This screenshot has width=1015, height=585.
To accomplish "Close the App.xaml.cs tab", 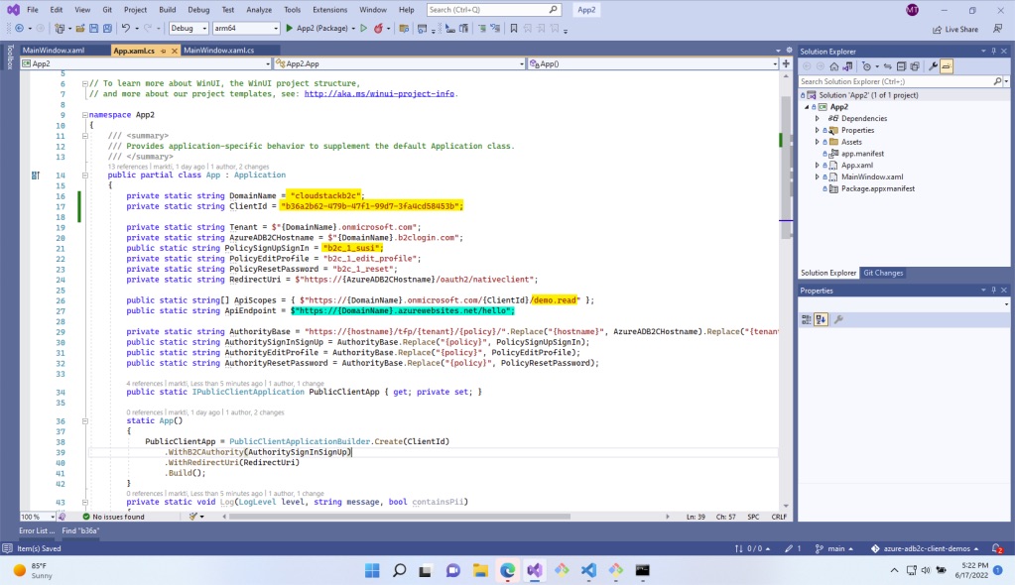I will point(175,51).
